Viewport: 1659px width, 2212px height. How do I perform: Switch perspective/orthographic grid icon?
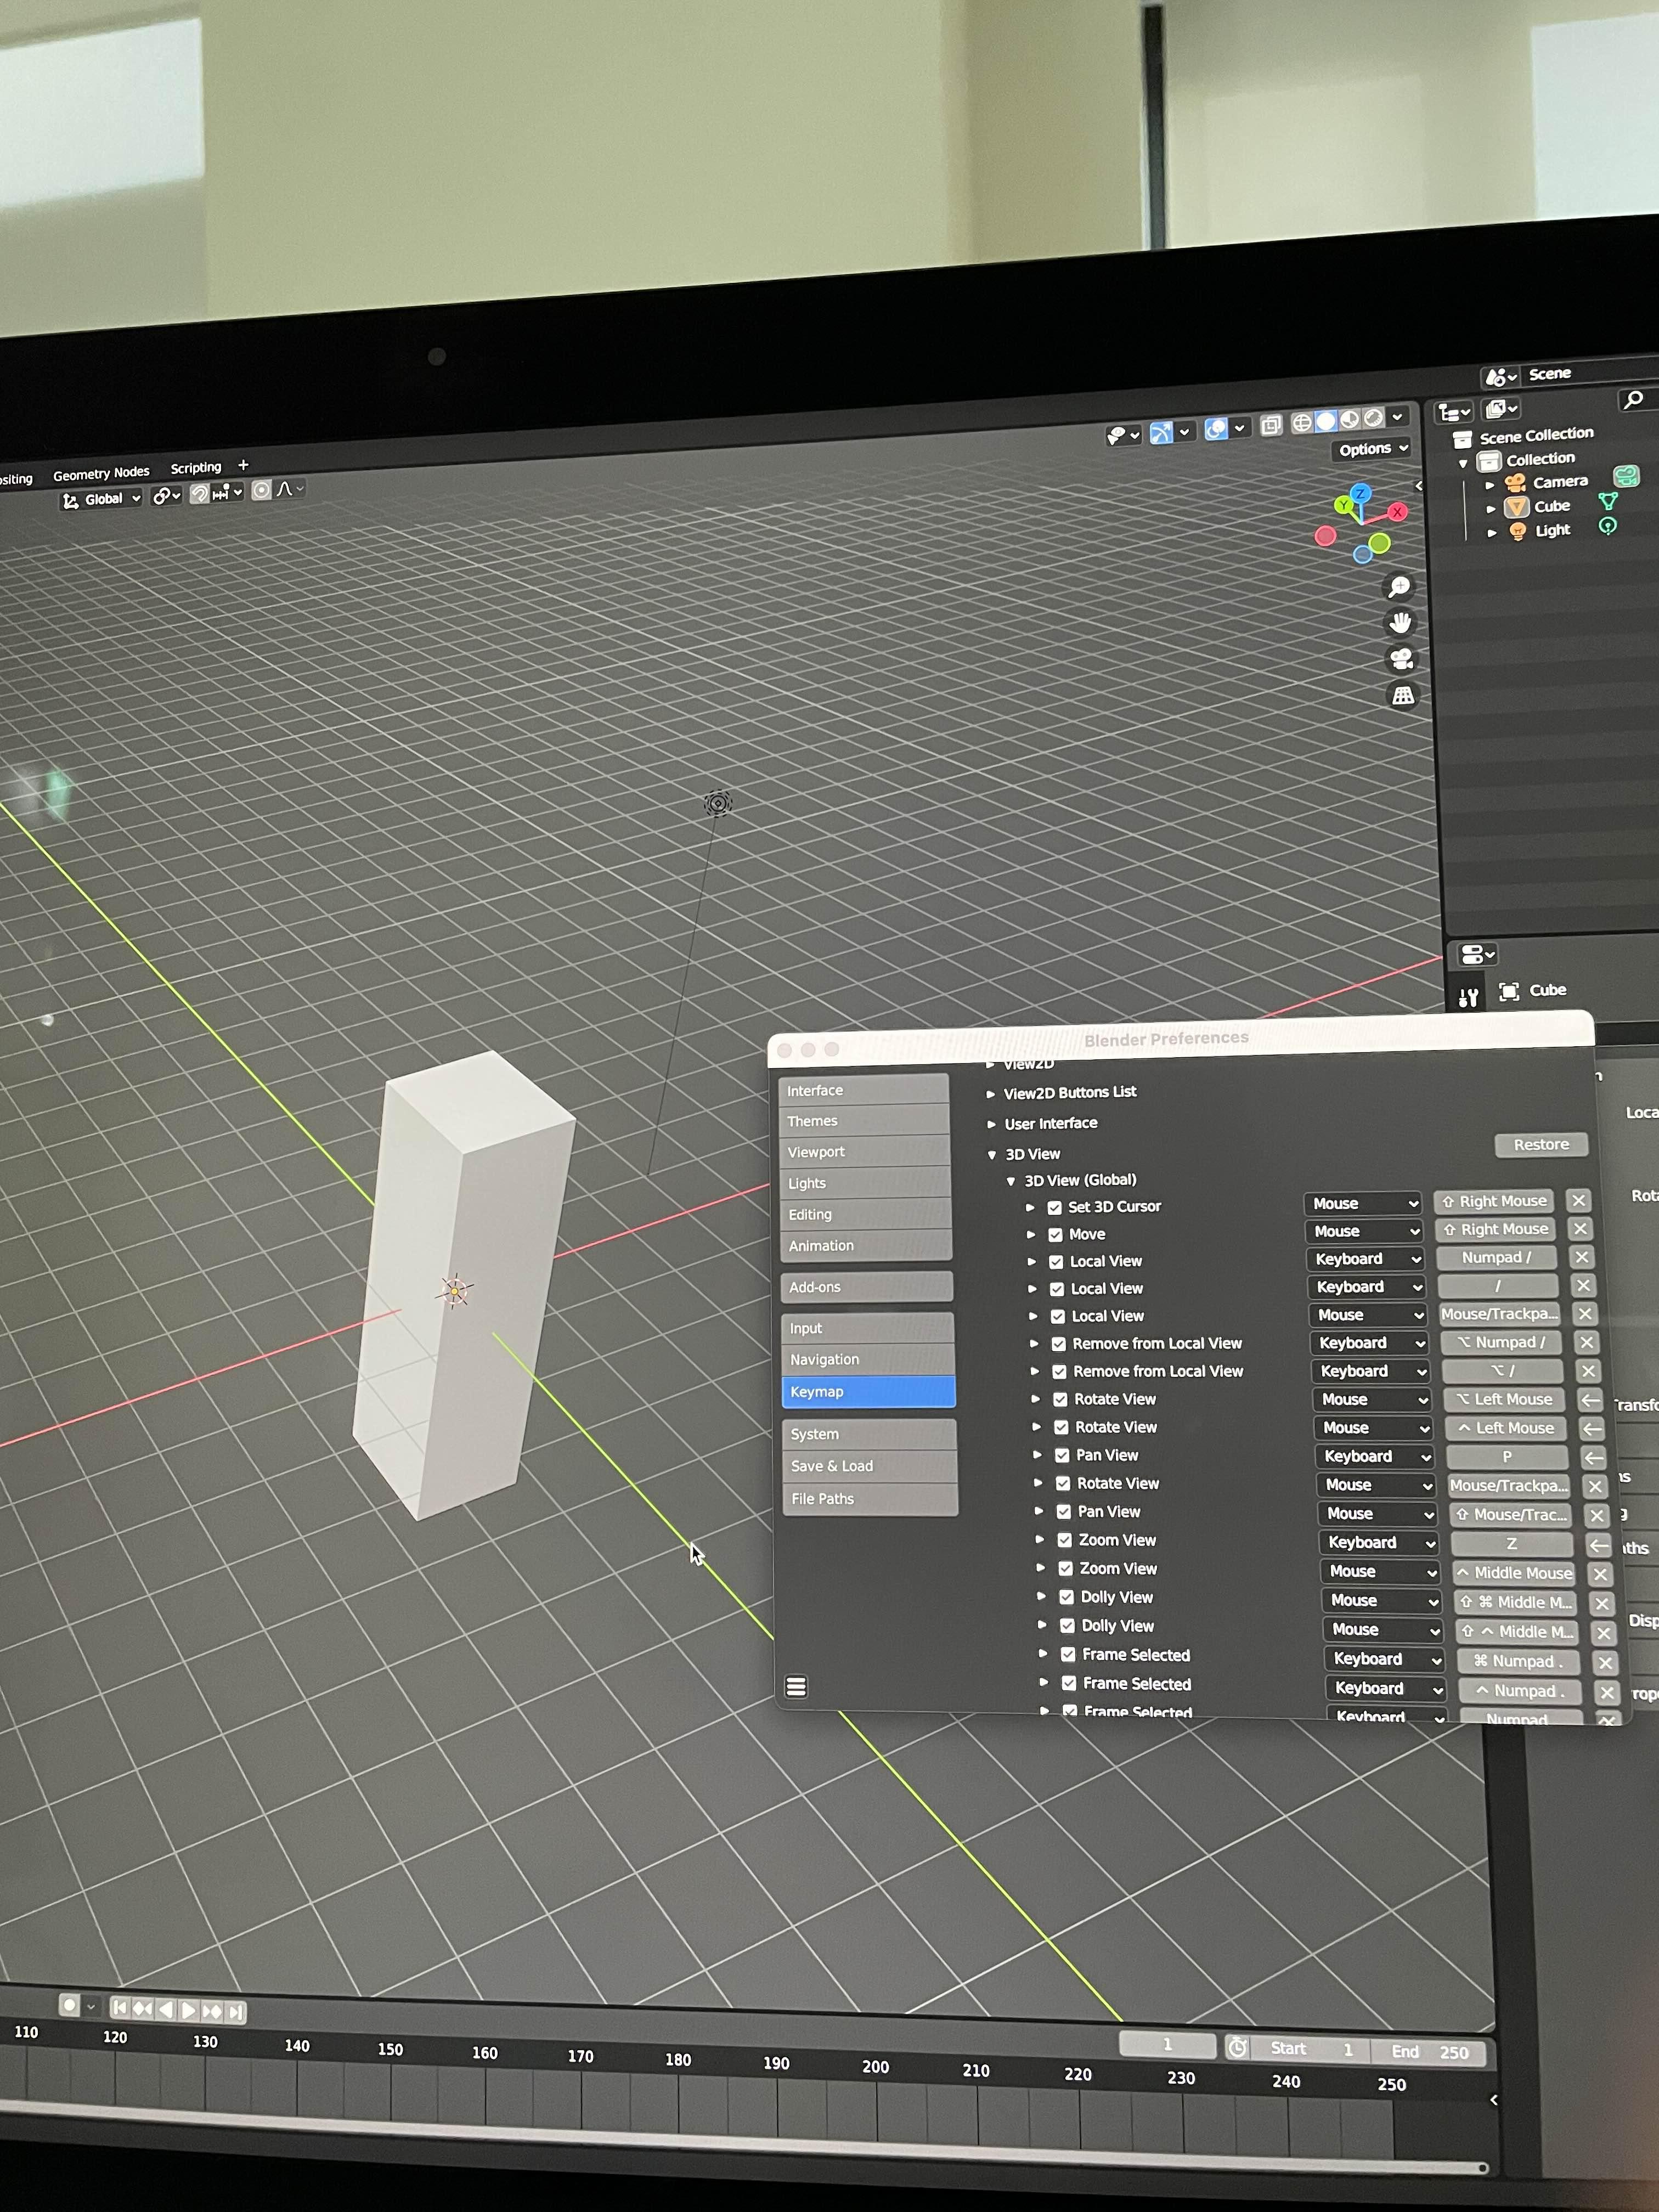[1403, 696]
